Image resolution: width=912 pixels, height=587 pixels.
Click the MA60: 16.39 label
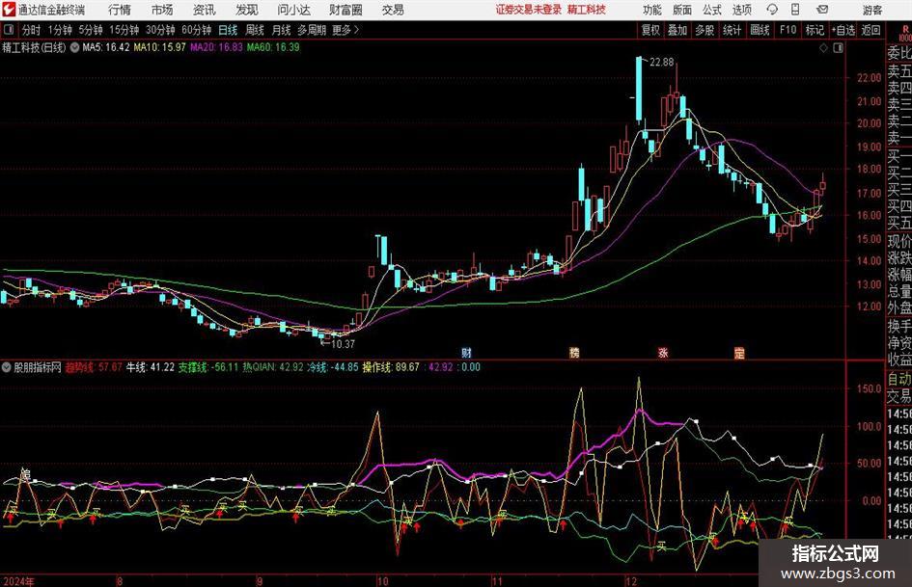[x=273, y=47]
